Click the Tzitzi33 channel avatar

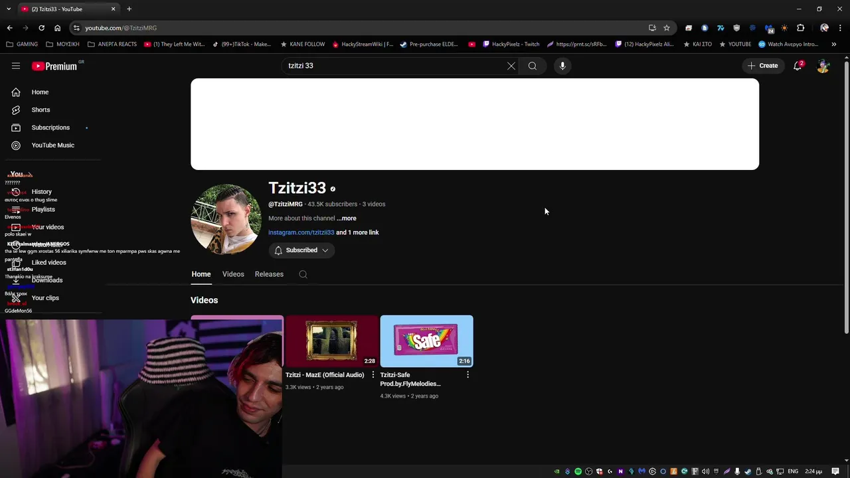point(226,219)
